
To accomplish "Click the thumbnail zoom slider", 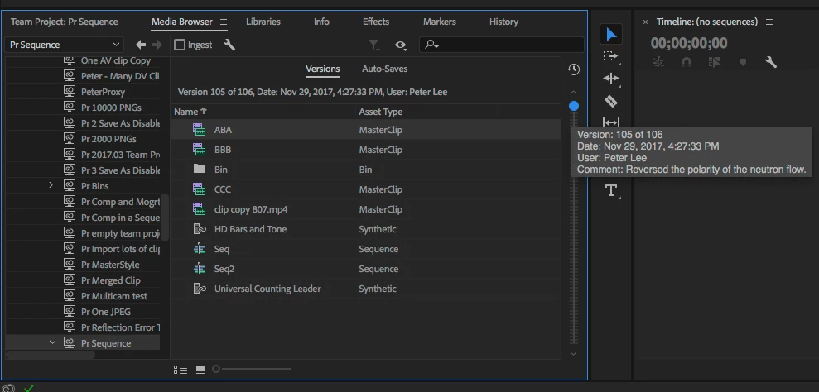I will (252, 369).
